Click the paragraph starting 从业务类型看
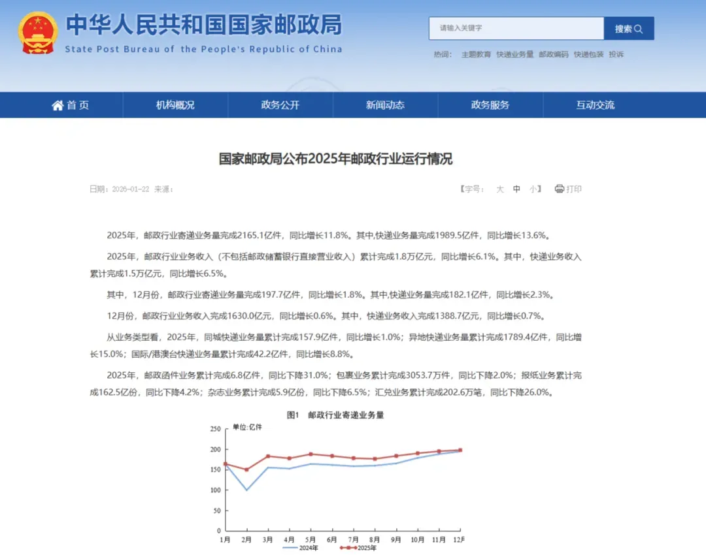Screen dimensions: 706x555 coord(335,345)
